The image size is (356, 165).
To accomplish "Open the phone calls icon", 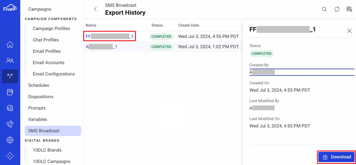I will click(x=10, y=124).
